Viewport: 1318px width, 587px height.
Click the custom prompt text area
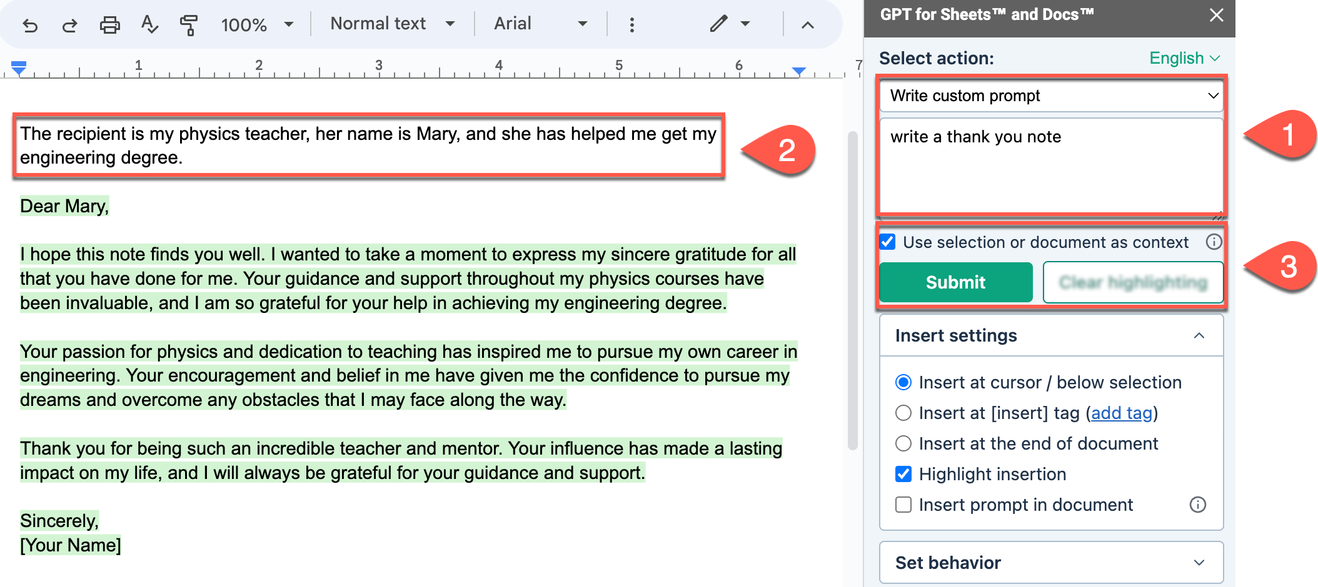(x=1052, y=165)
